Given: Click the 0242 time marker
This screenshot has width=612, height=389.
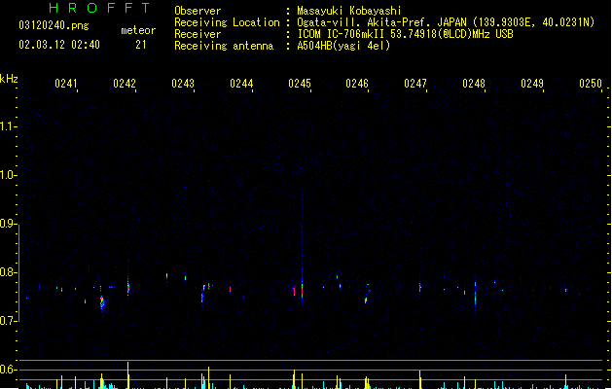Looking at the screenshot, I should [125, 84].
